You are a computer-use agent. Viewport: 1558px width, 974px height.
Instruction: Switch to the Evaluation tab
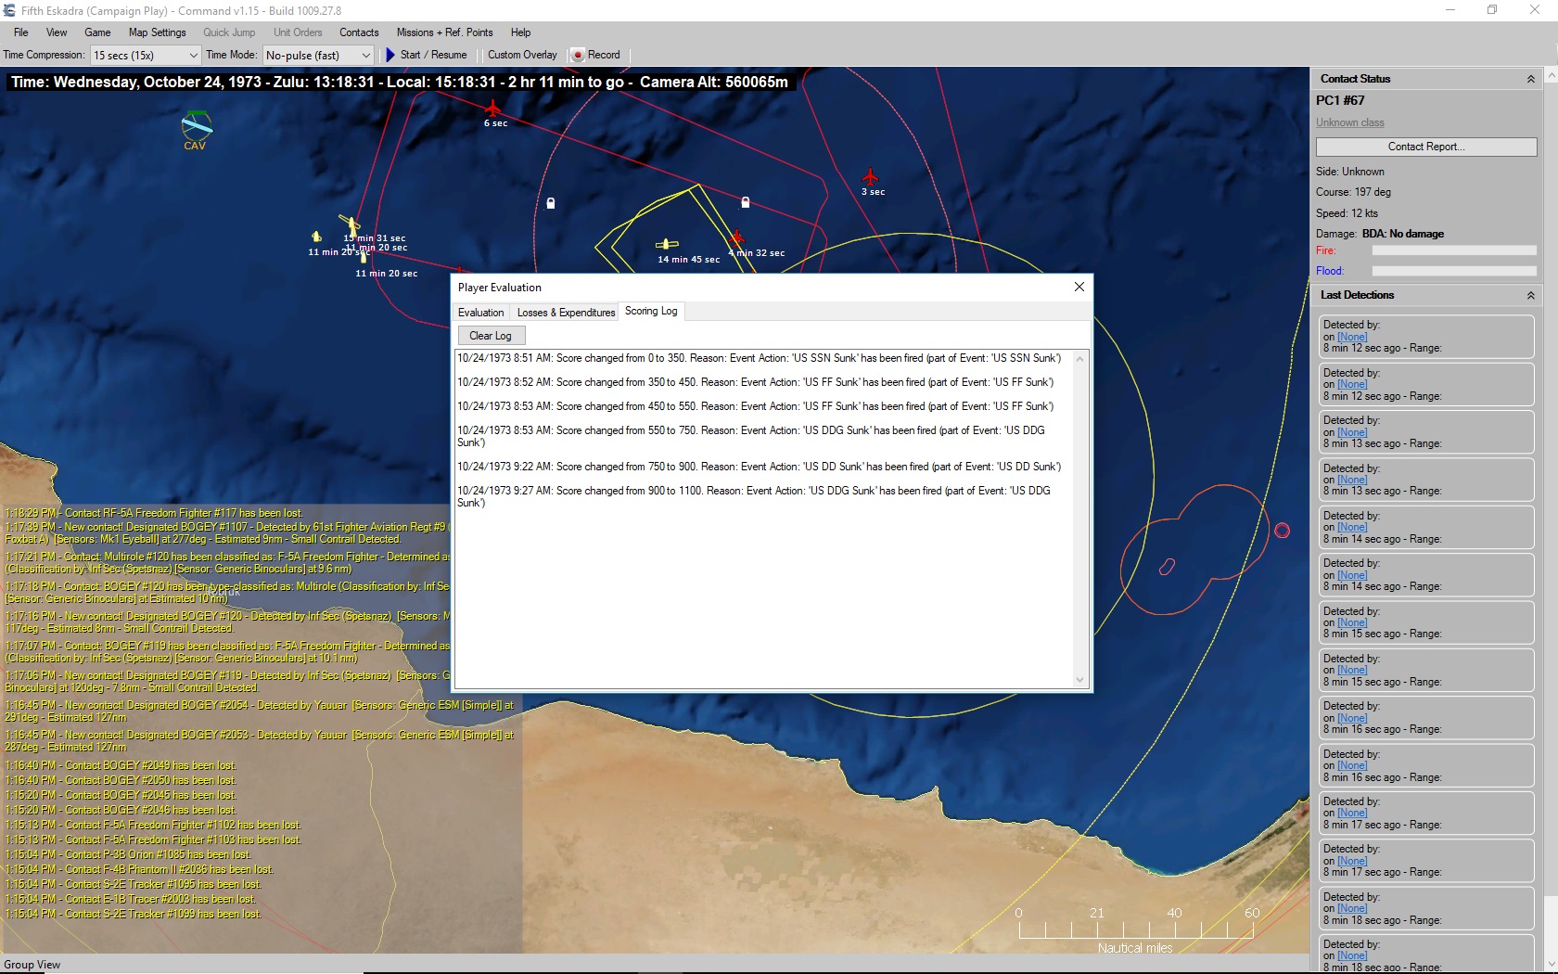[x=480, y=313]
